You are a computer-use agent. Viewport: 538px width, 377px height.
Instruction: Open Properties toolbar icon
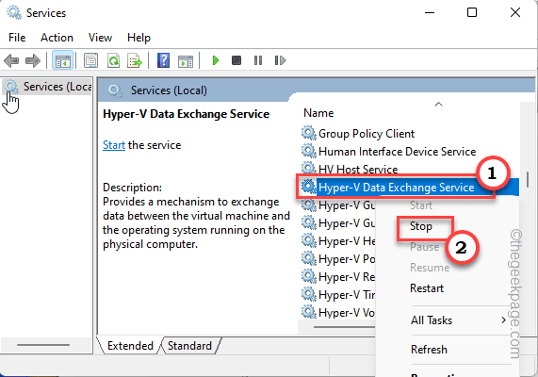coord(90,60)
